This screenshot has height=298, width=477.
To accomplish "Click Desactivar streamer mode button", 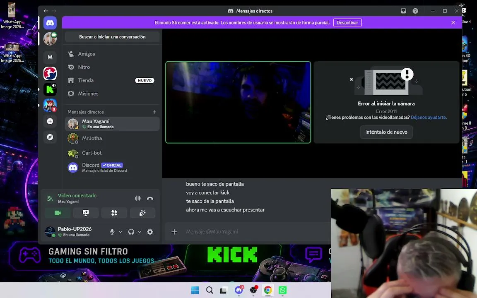I will click(x=347, y=22).
